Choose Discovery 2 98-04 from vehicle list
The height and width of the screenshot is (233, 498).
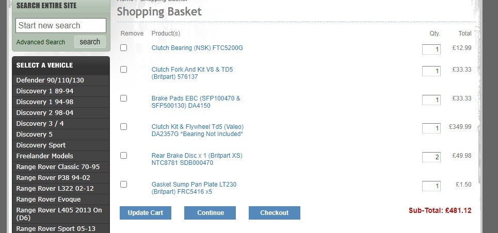point(45,113)
